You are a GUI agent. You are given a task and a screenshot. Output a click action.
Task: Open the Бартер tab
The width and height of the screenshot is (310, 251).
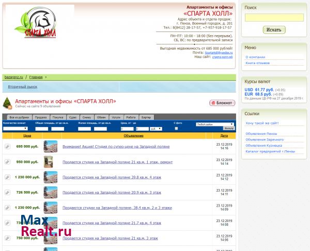[x=146, y=117]
